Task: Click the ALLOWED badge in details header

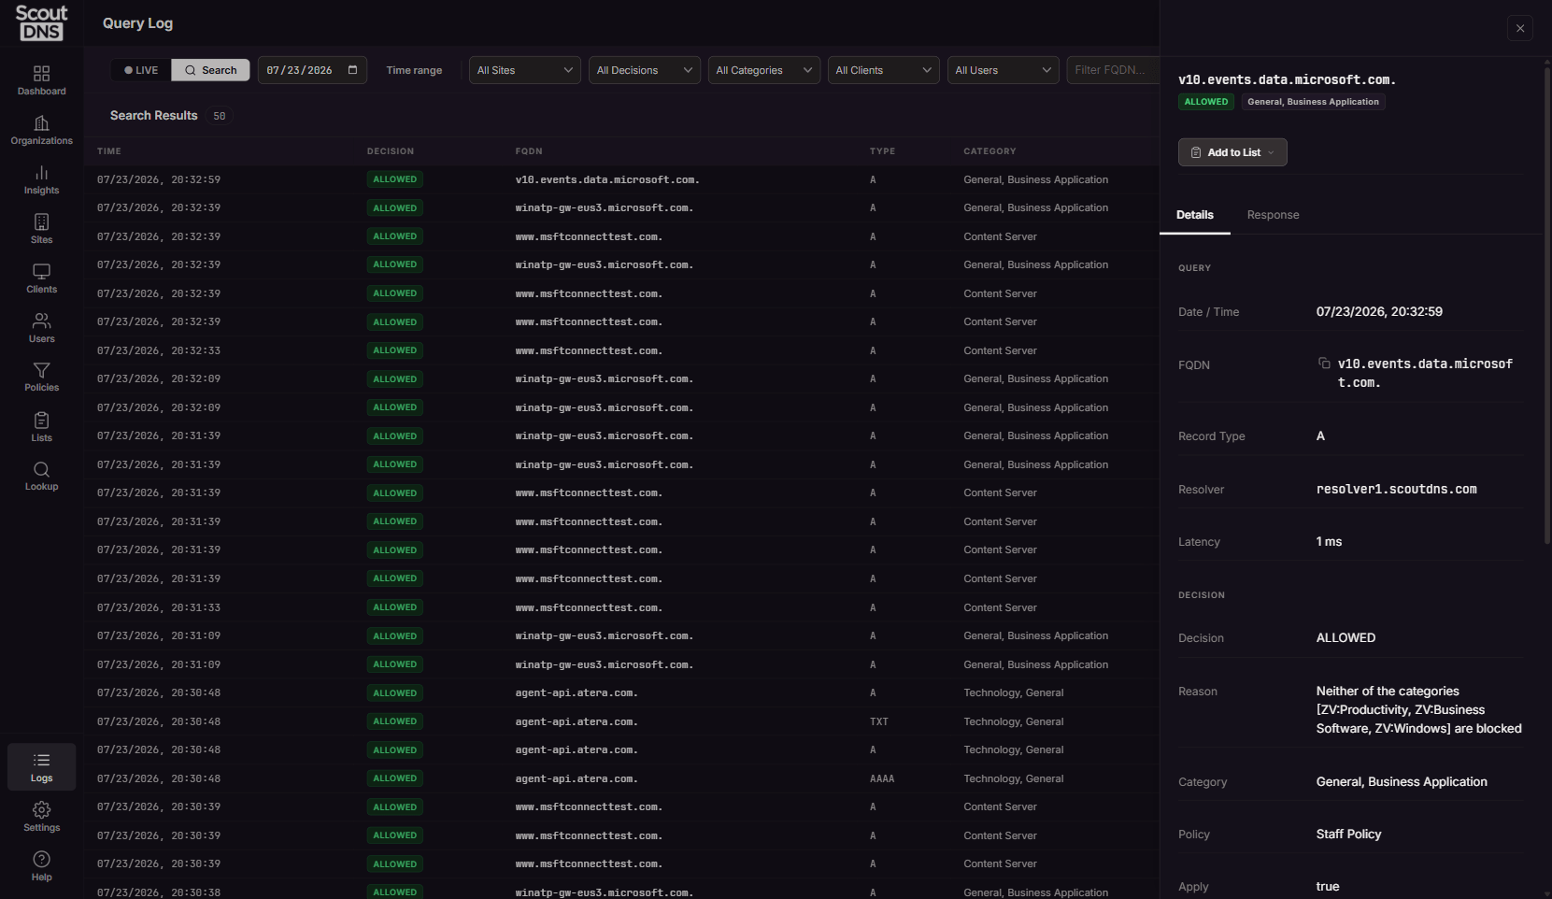Action: pos(1206,102)
